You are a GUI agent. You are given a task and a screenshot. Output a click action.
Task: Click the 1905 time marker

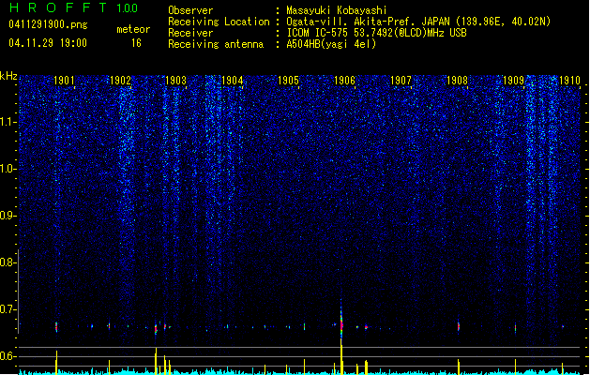pyautogui.click(x=288, y=81)
